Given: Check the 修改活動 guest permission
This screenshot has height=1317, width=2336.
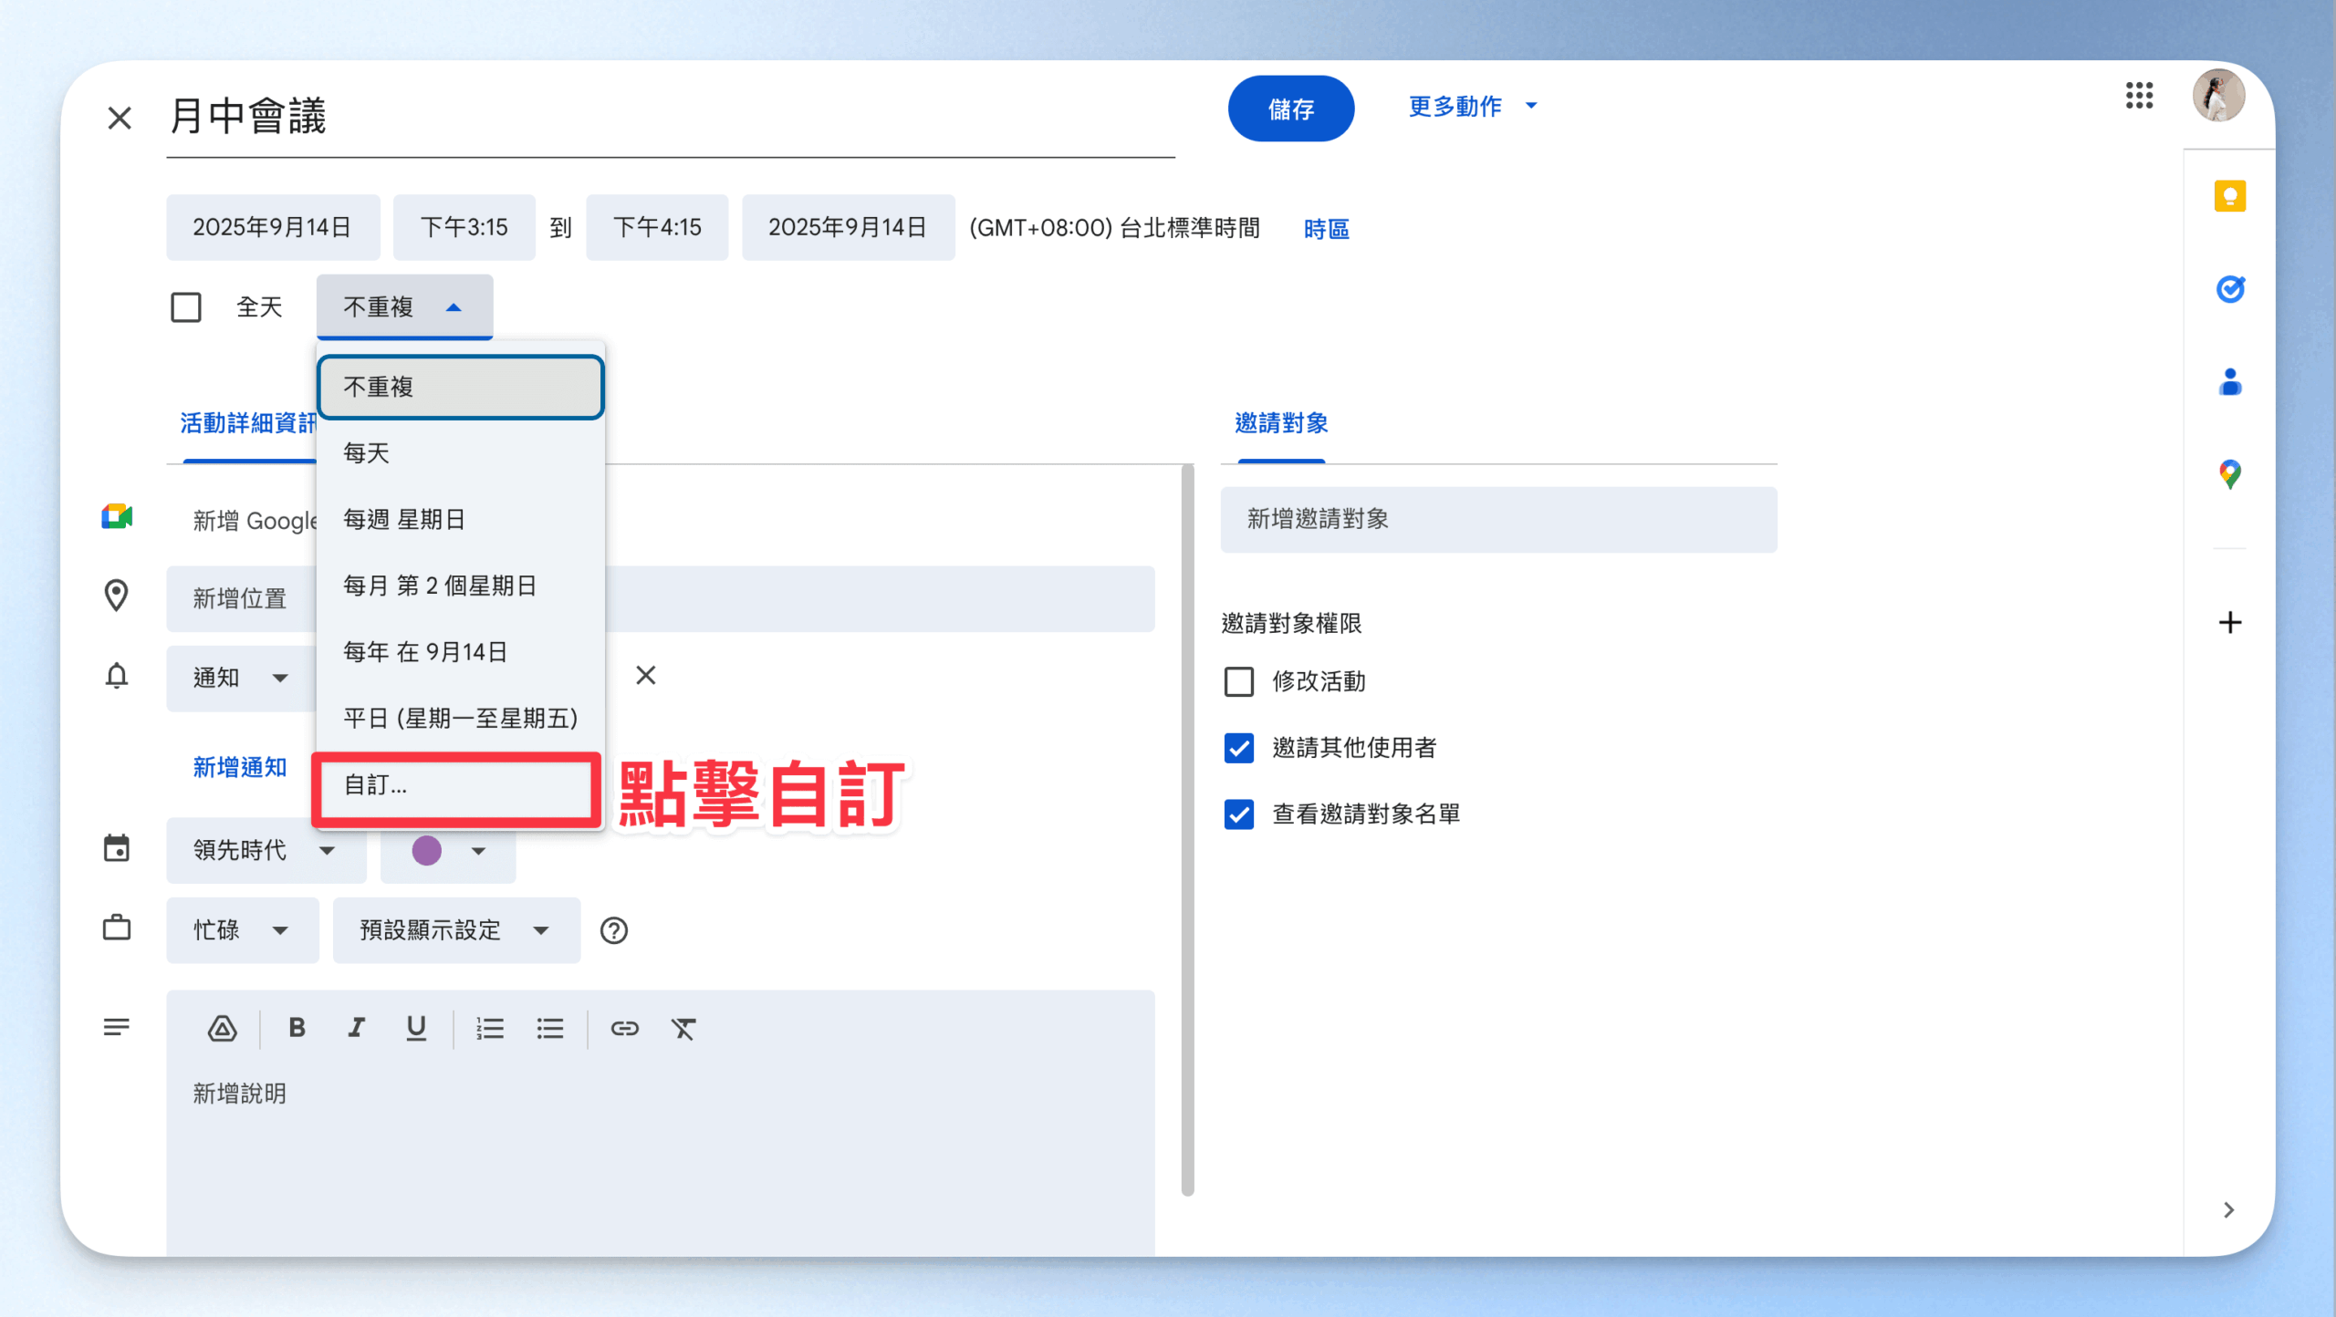Looking at the screenshot, I should pos(1238,681).
